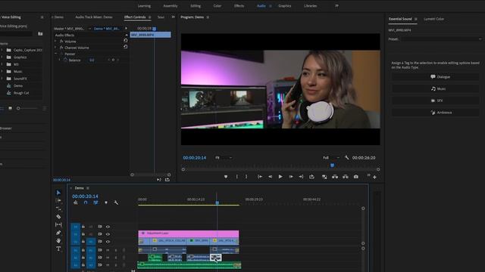Click Go to Out point button
The width and height of the screenshot is (485, 272).
[301, 177]
